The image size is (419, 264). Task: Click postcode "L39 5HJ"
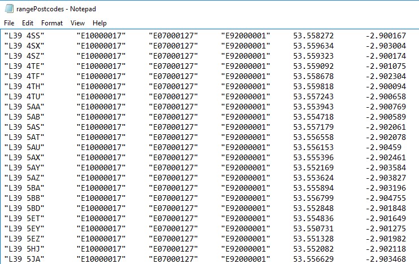24,249
